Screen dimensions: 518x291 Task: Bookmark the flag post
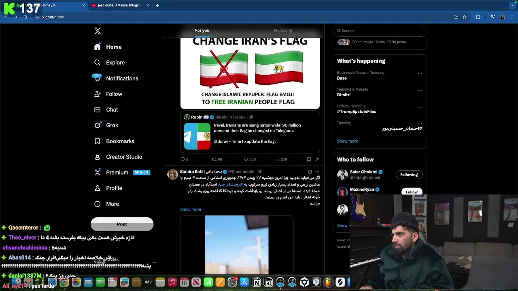coord(309,159)
